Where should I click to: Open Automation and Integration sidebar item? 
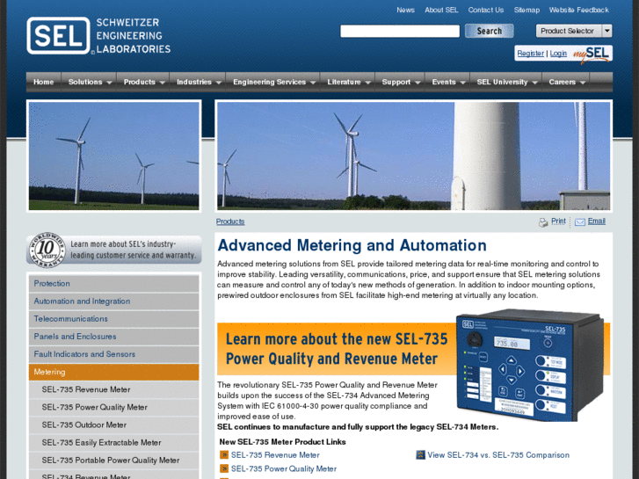[x=113, y=301]
